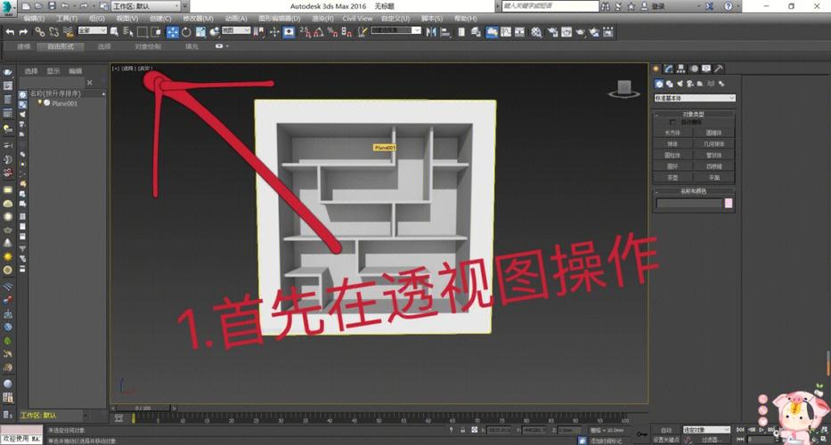The image size is (831, 445).
Task: Choose the Rectangular Selection Region tool
Action: (x=142, y=32)
